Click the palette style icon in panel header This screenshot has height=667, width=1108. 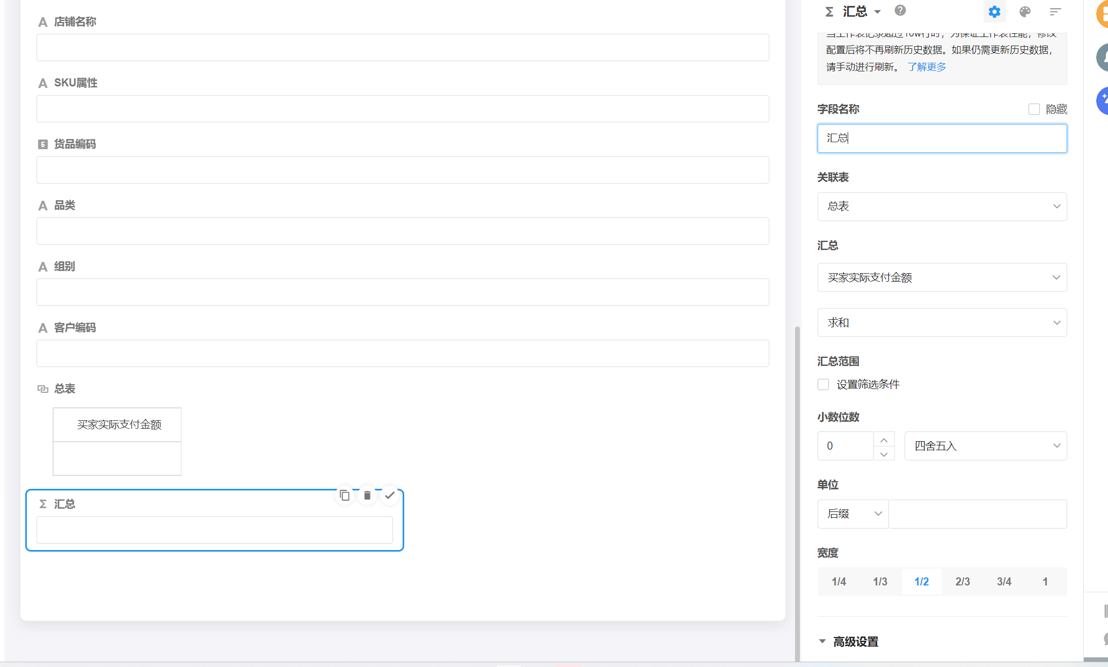pyautogui.click(x=1025, y=11)
